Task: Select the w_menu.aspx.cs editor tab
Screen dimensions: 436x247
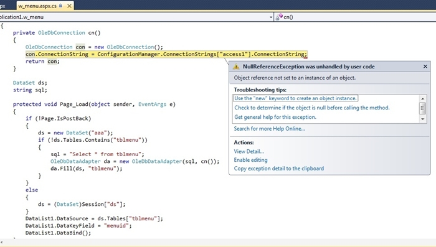Action: tap(45, 6)
